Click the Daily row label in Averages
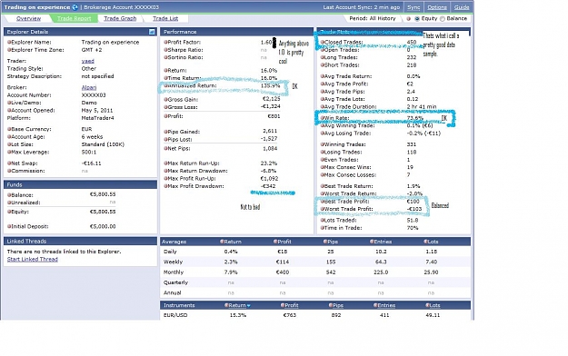 point(170,252)
